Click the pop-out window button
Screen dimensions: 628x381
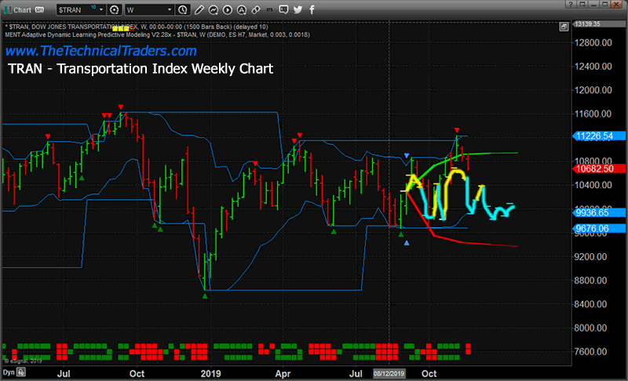click(x=582, y=5)
